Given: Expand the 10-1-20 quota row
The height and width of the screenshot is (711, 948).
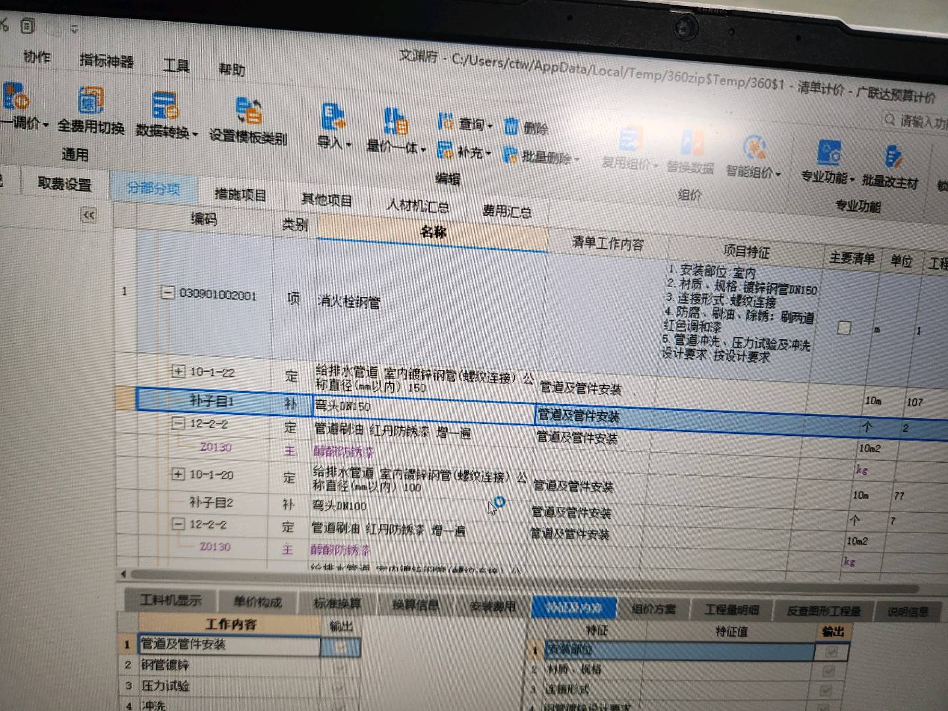Looking at the screenshot, I should pos(178,473).
